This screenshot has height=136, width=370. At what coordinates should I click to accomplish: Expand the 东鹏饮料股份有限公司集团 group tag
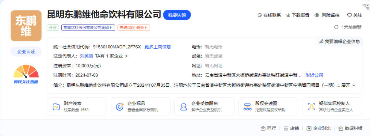pyautogui.click(x=88, y=28)
